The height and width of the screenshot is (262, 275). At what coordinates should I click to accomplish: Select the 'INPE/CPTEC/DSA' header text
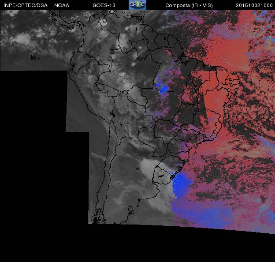tap(26, 5)
